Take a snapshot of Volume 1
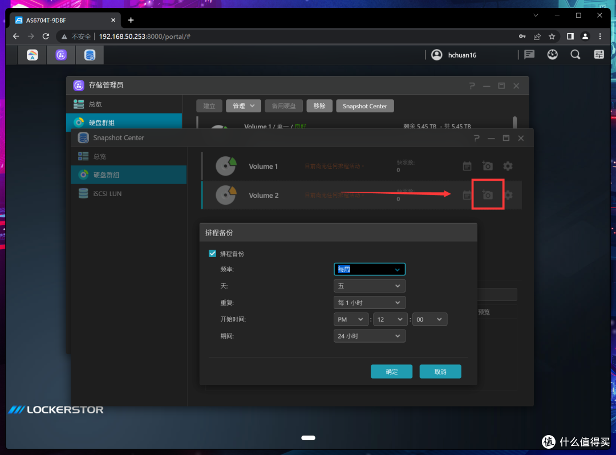 tap(487, 166)
